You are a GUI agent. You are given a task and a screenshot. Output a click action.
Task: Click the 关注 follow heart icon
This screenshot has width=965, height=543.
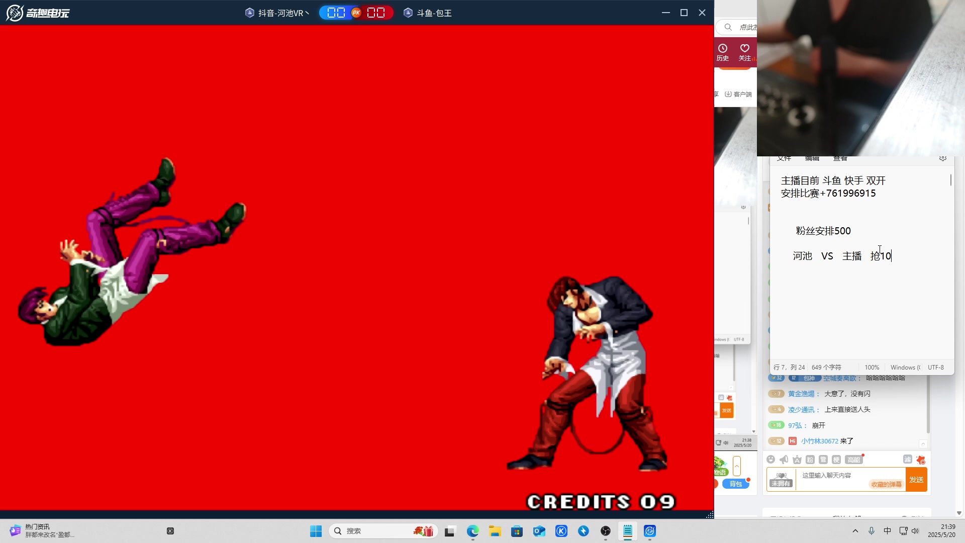click(x=745, y=52)
